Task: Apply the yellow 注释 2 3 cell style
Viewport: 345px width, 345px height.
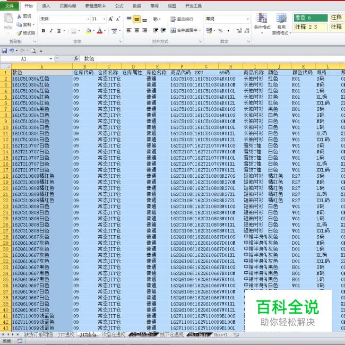Action: 310,27
